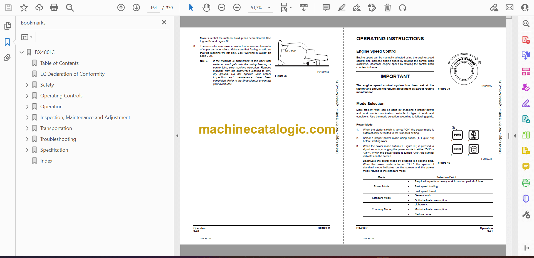Click the Zoom out minus button
The image size is (534, 258).
[221, 8]
